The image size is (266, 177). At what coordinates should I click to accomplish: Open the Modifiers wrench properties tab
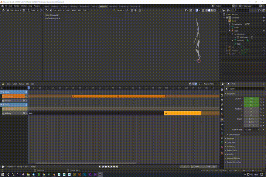222,124
